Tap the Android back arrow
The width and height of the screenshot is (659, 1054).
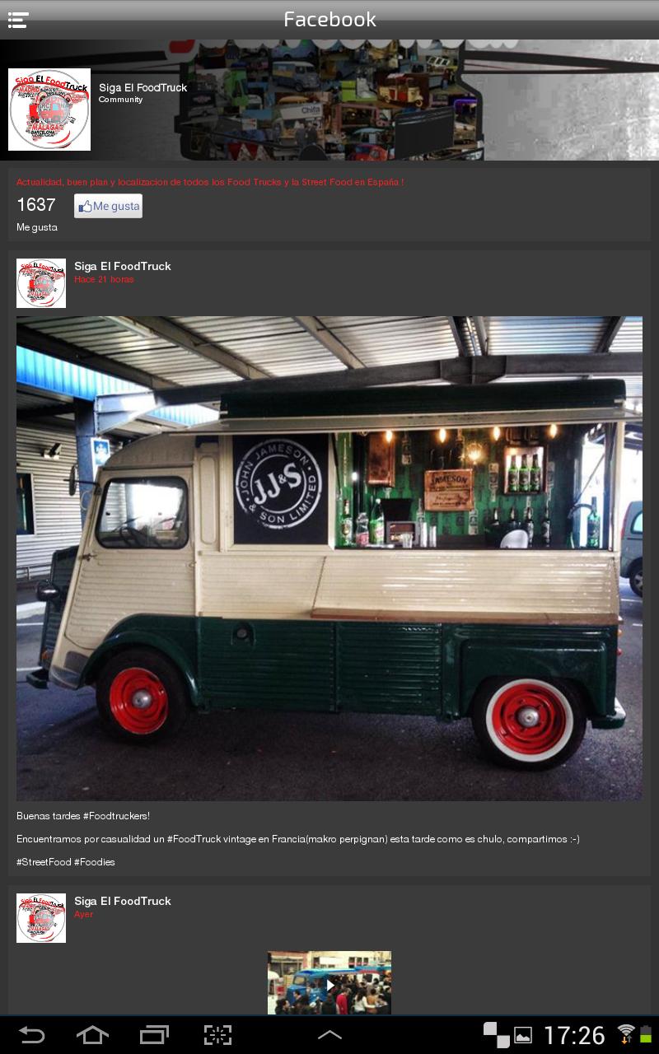[x=31, y=1035]
